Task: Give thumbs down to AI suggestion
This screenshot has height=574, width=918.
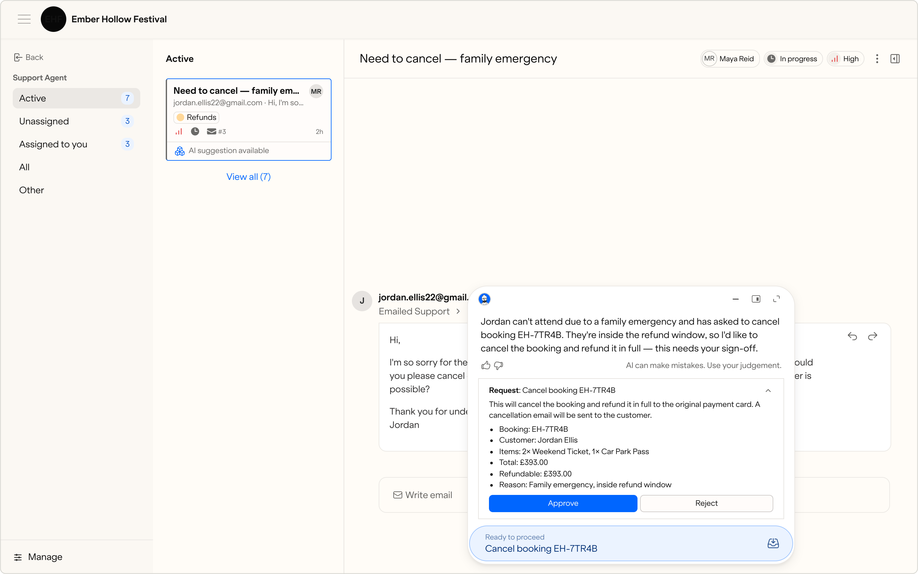Action: (x=499, y=365)
